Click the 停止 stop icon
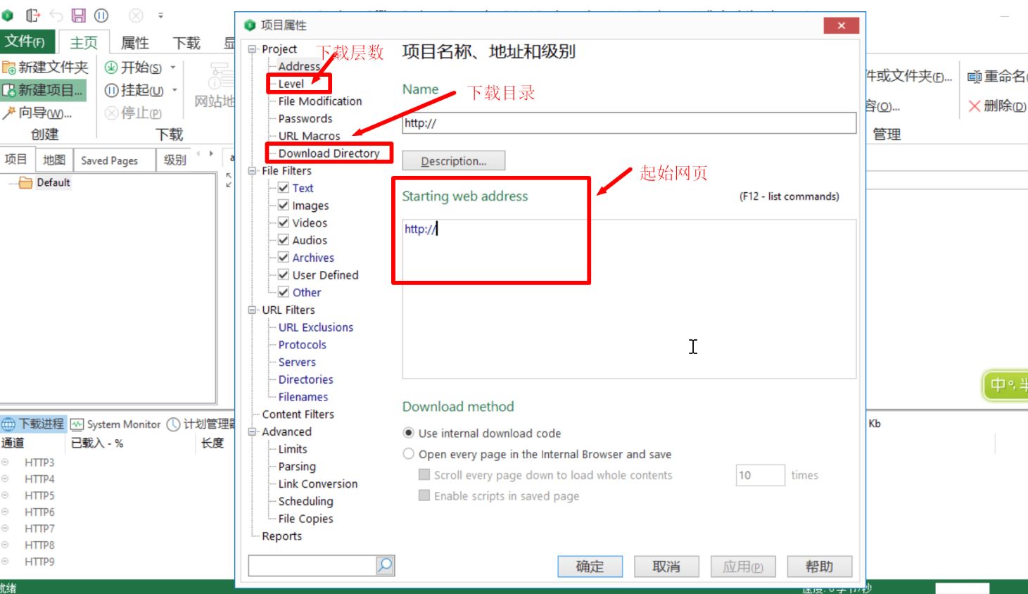This screenshot has width=1028, height=594. (x=111, y=113)
